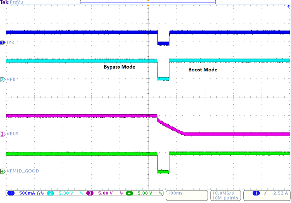Click the channel 4 VPMID_GOOD waveform marker
Image resolution: width=291 pixels, height=203 pixels.
(x=3, y=171)
